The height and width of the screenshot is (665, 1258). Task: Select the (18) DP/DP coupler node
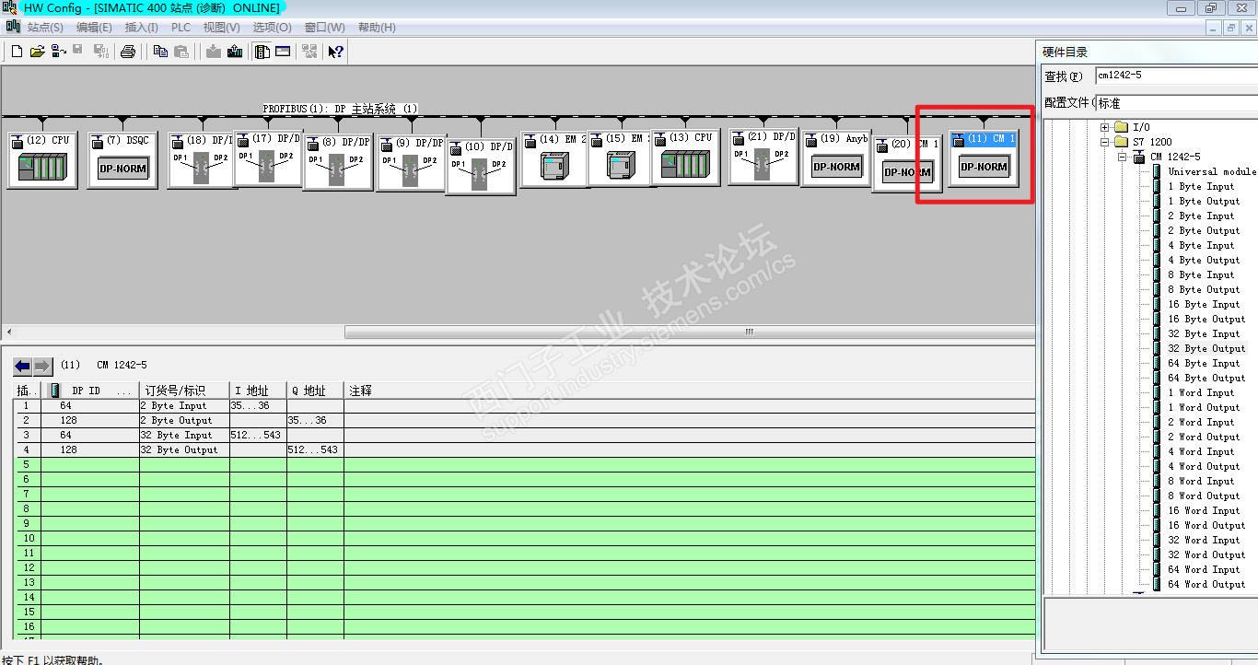point(201,160)
